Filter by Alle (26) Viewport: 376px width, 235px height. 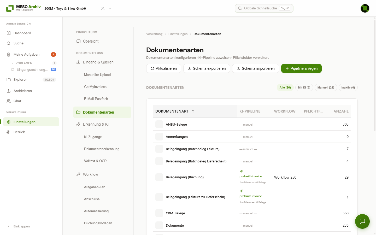[x=285, y=87]
